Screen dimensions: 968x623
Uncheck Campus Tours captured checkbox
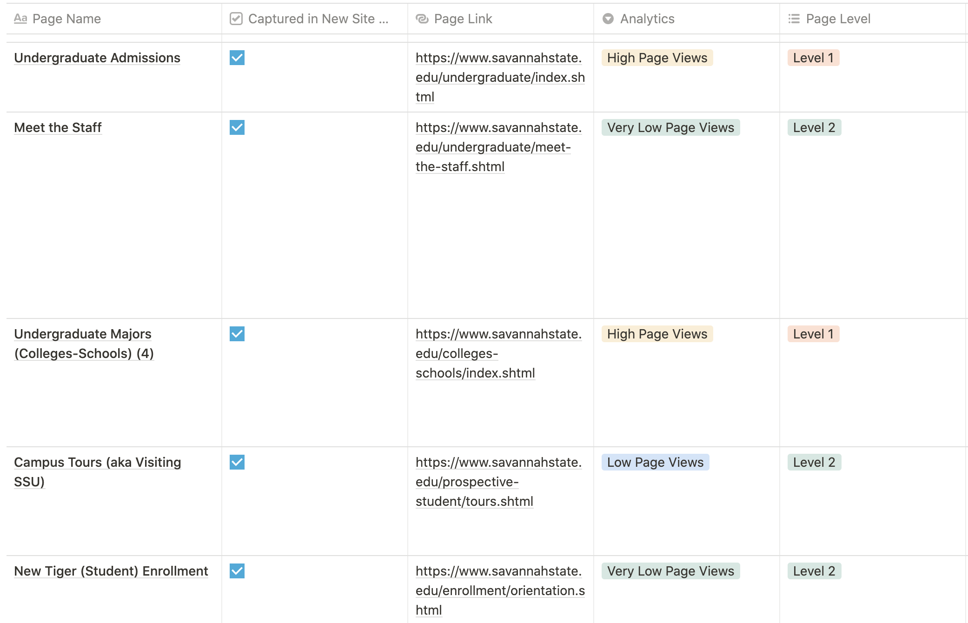(237, 463)
